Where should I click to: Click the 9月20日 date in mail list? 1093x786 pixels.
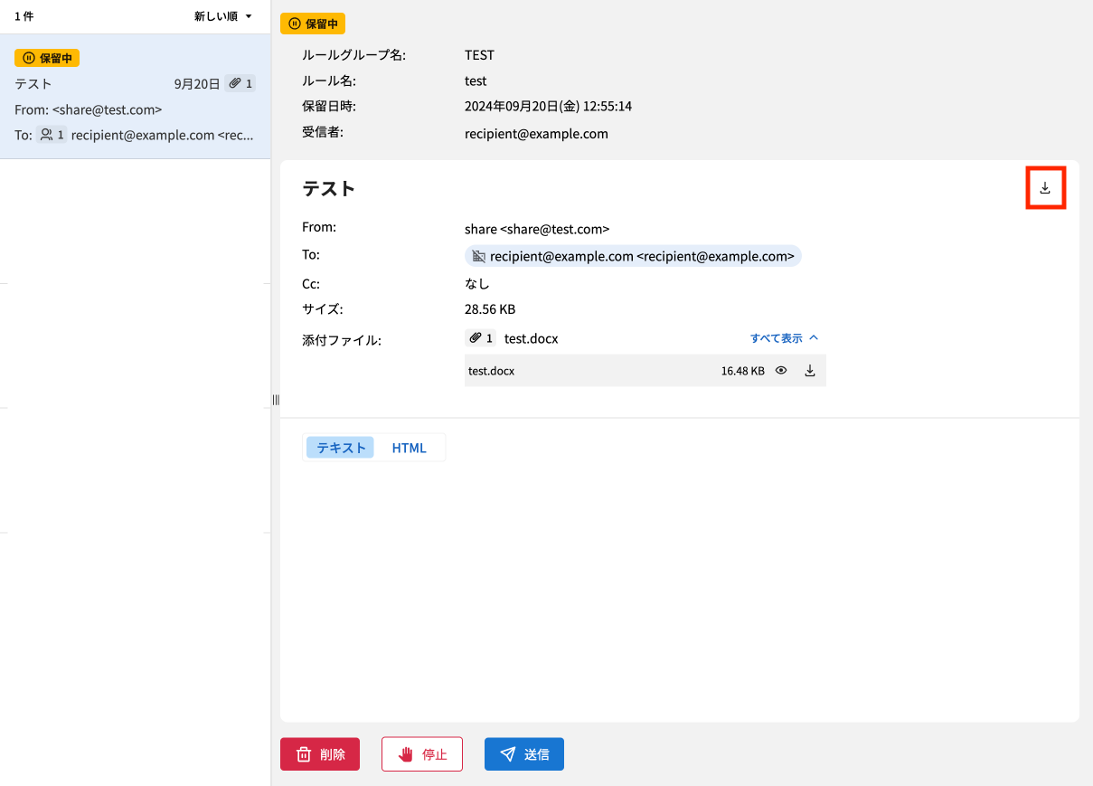[x=197, y=83]
